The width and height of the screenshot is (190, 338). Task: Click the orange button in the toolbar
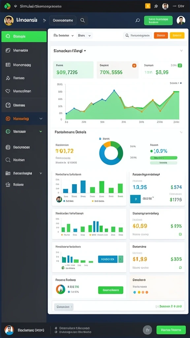click(161, 35)
